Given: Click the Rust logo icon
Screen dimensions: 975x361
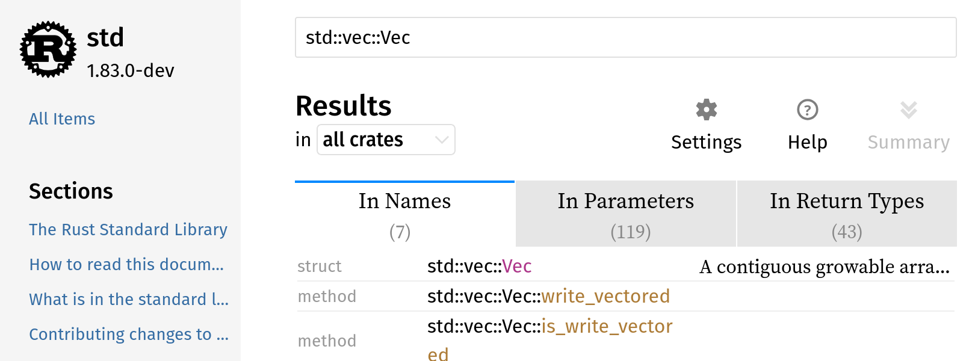Looking at the screenshot, I should pos(48,49).
